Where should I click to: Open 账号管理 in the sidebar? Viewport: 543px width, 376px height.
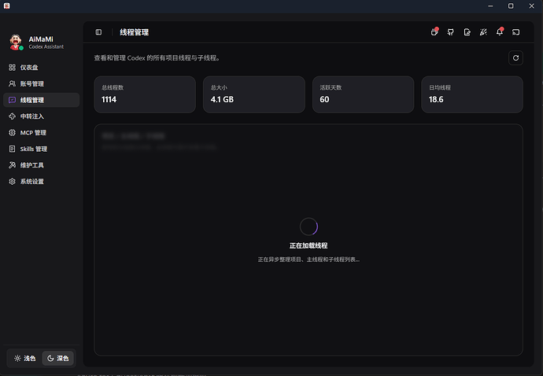41,84
